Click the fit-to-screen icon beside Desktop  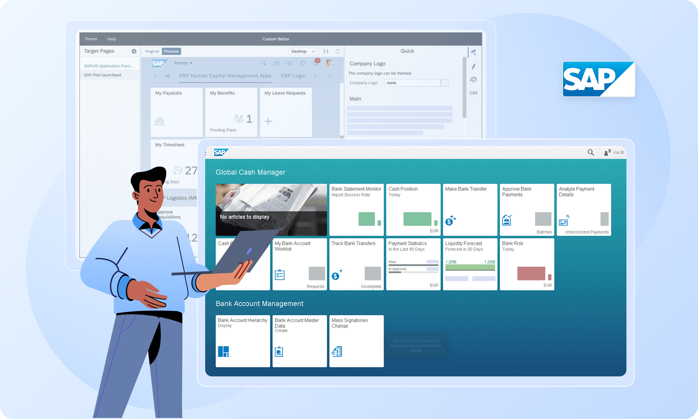pos(326,51)
